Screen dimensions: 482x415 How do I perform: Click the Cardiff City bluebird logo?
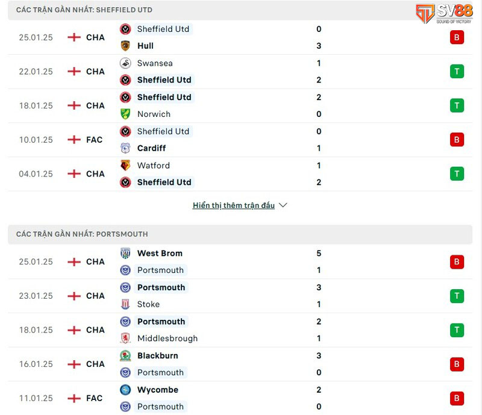pos(126,148)
